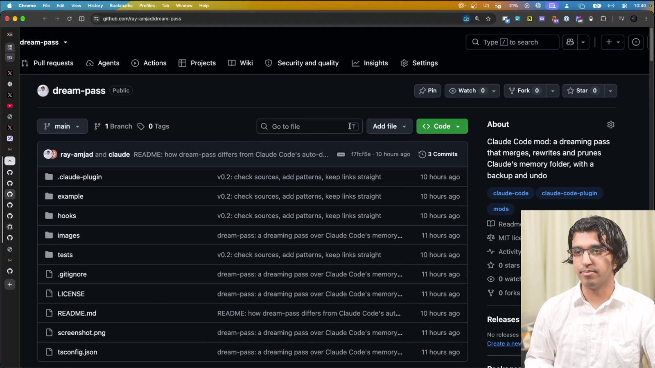Click the f7fcf5e commit hash
Viewport: 655px width, 368px height.
[x=361, y=154]
